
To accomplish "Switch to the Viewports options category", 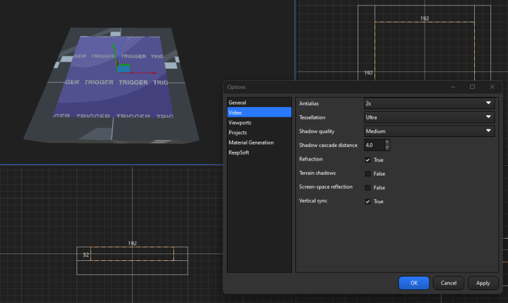I will tap(240, 123).
